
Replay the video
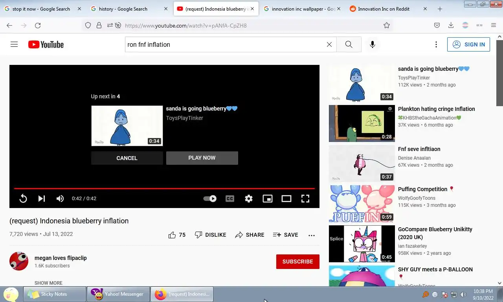point(23,199)
